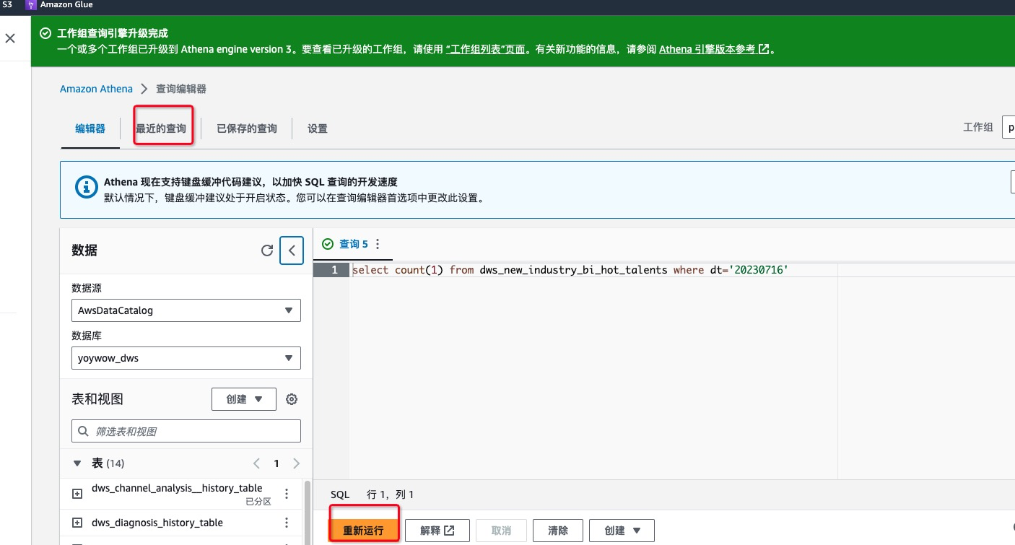This screenshot has height=545, width=1015.
Task: Open the 工作组列表 page link
Action: pos(485,49)
